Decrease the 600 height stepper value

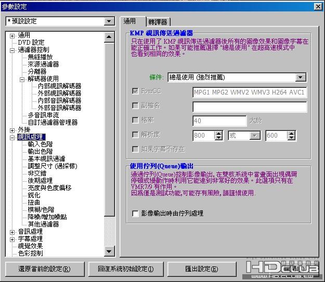291,138
